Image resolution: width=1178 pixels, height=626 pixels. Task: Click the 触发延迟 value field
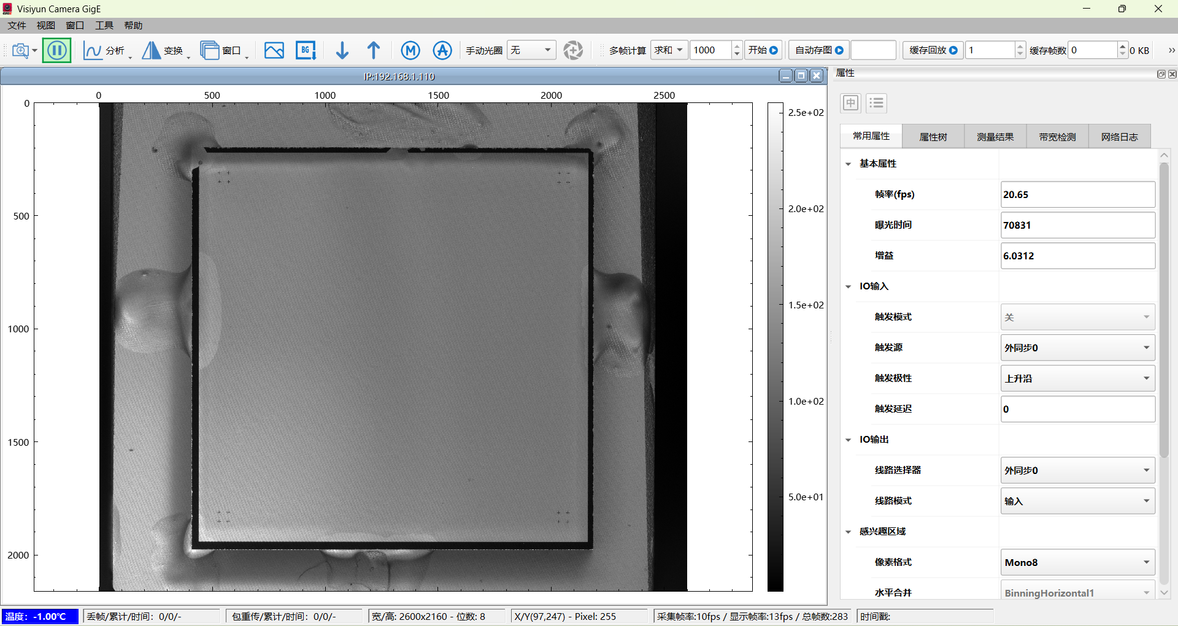(1078, 409)
